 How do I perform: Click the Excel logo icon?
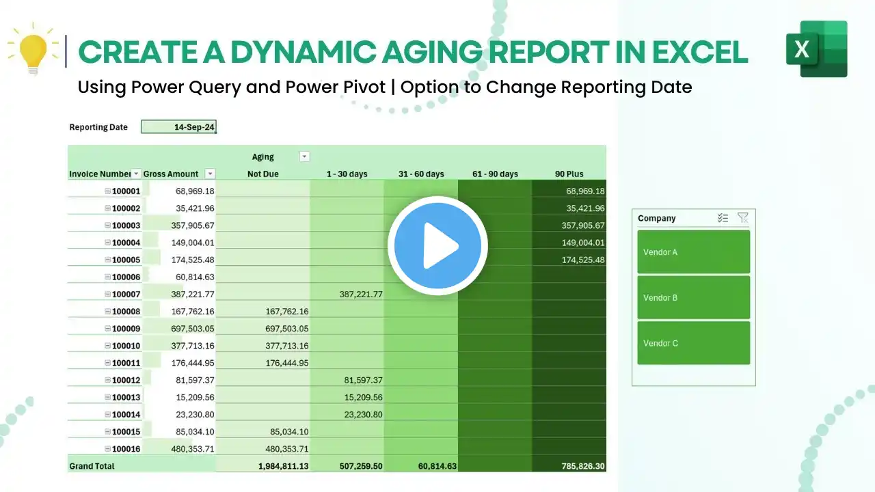click(x=816, y=49)
